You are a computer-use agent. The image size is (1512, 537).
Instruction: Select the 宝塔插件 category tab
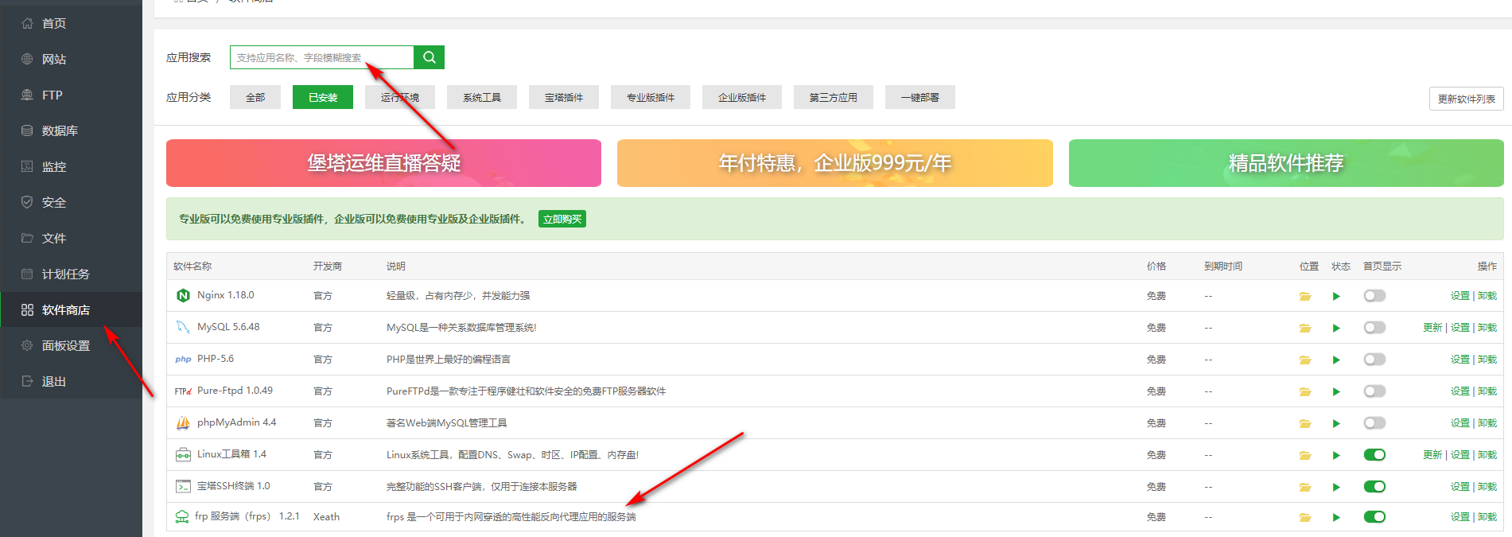[x=564, y=97]
